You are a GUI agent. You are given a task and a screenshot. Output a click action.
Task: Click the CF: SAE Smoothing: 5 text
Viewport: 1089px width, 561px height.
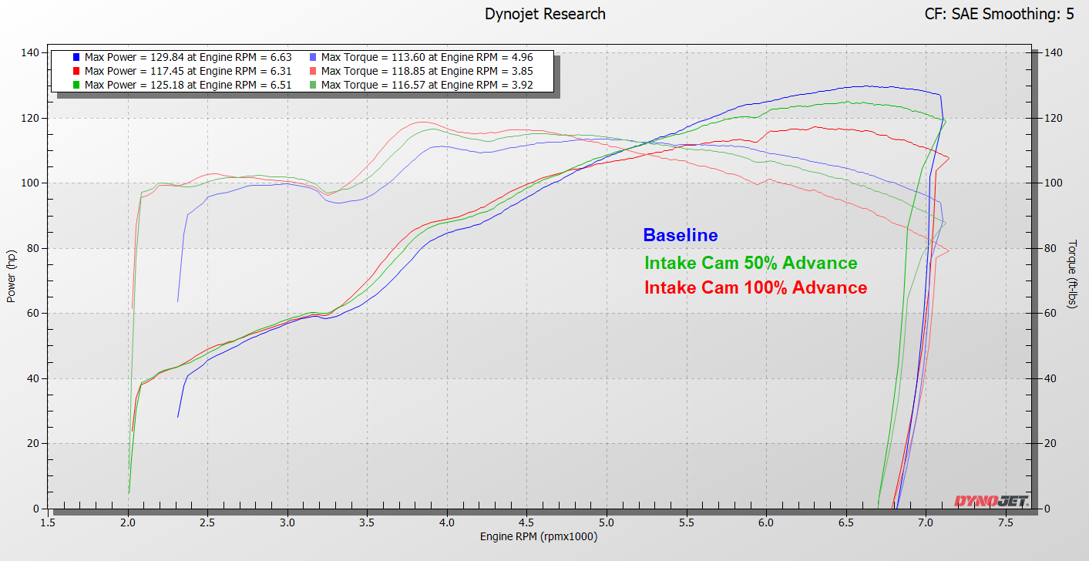[999, 14]
